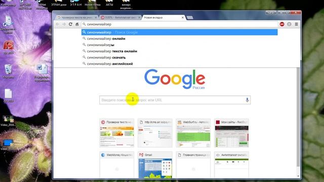Close the Новая вкладка tab
The height and width of the screenshot is (182, 324).
[x=182, y=18]
